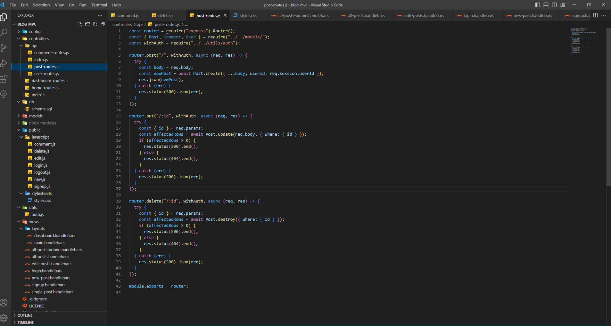Open the Selection menu
This screenshot has width=611, height=326.
pyautogui.click(x=41, y=5)
